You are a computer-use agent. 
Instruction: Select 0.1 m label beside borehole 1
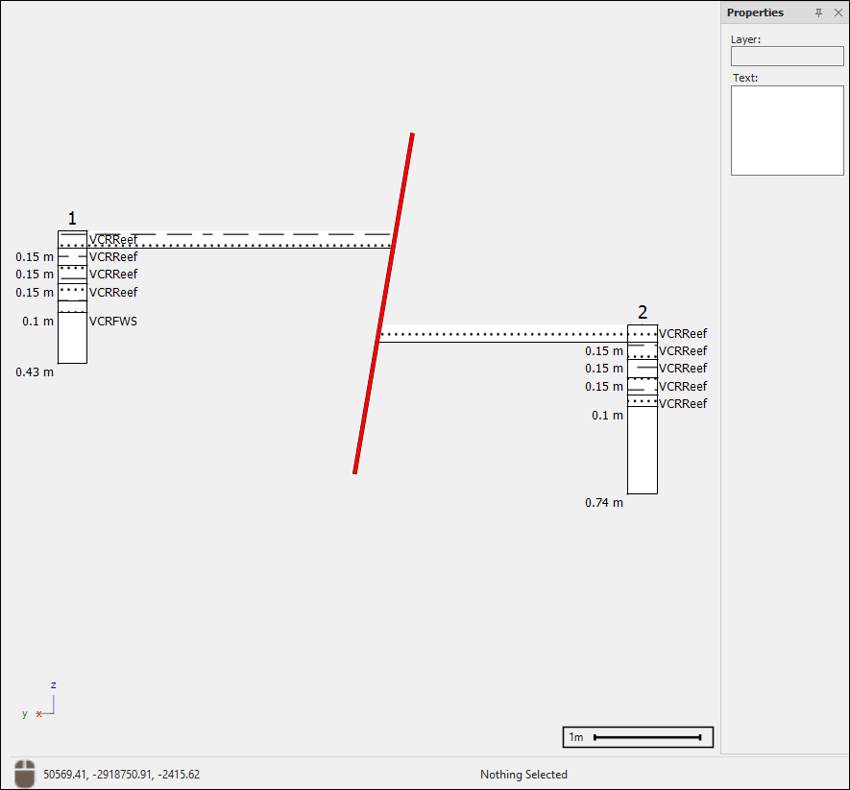click(38, 322)
